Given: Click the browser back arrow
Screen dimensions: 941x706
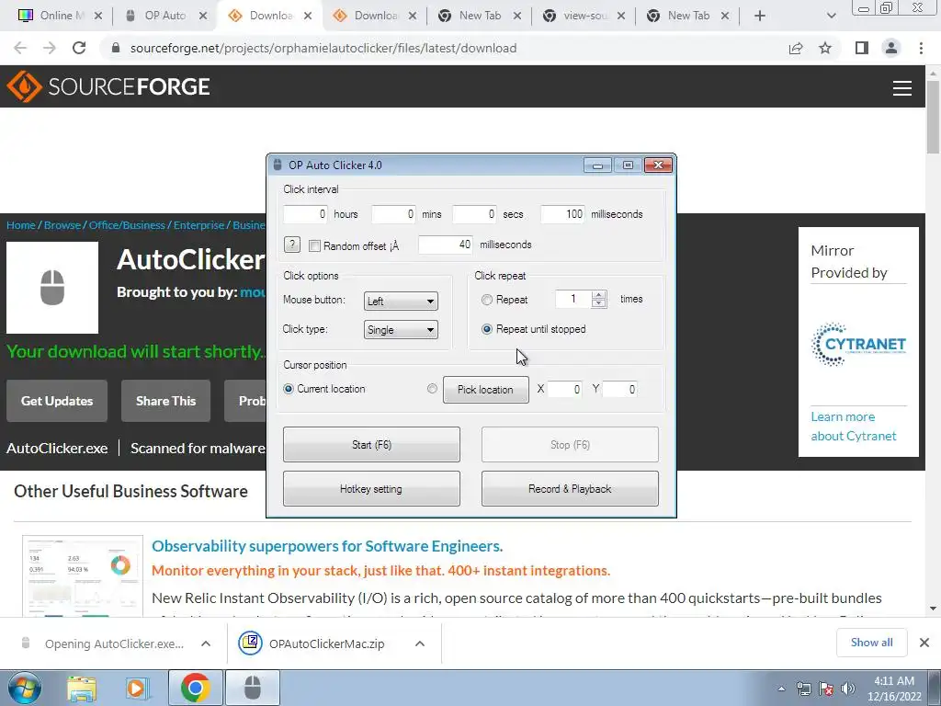Looking at the screenshot, I should pos(20,48).
